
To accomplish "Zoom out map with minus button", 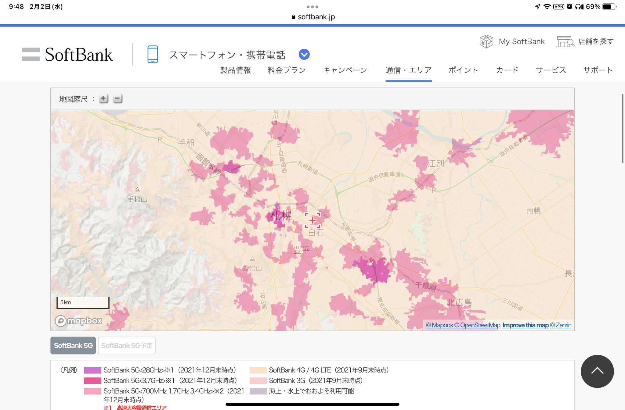I will pos(117,98).
